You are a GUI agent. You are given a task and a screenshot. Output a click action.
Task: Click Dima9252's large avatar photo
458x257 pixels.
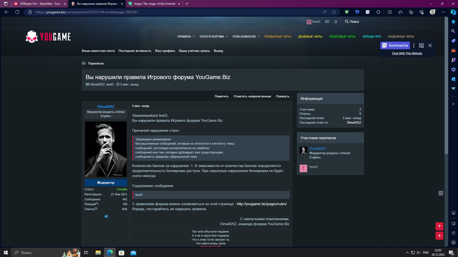[106, 149]
